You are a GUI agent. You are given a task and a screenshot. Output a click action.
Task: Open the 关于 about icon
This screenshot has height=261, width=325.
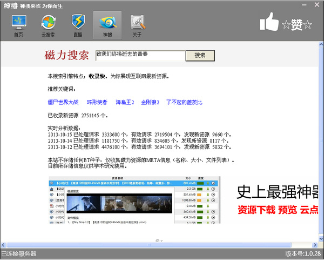(x=137, y=25)
